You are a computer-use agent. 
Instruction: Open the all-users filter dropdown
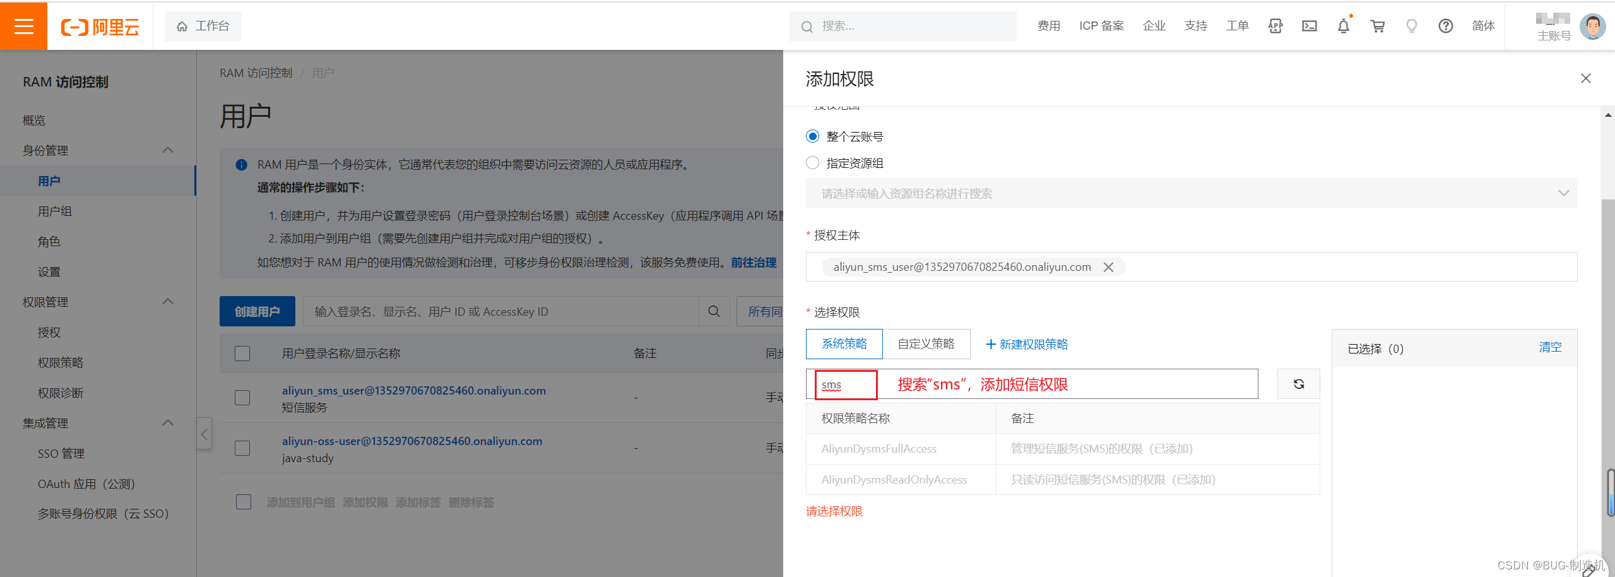[x=760, y=311]
